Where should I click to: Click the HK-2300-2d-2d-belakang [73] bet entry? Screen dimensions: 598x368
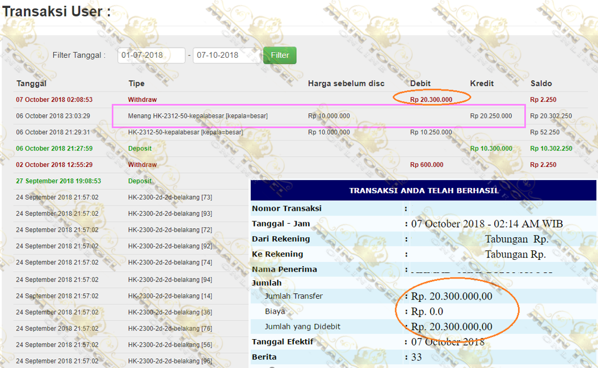click(x=170, y=198)
